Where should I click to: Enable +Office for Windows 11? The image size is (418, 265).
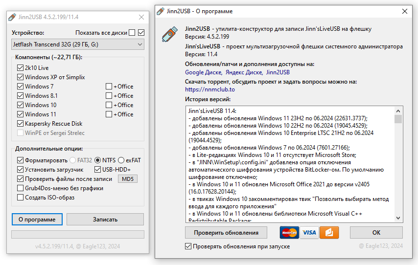109,114
